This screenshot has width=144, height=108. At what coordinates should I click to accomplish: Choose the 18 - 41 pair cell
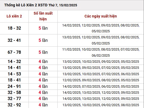coord(14,80)
